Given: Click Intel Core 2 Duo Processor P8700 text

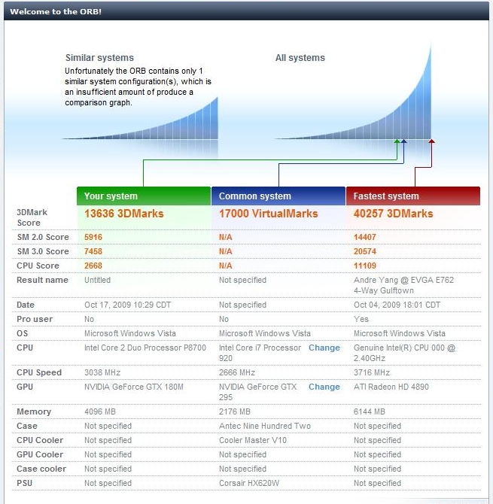Looking at the screenshot, I should pos(145,348).
